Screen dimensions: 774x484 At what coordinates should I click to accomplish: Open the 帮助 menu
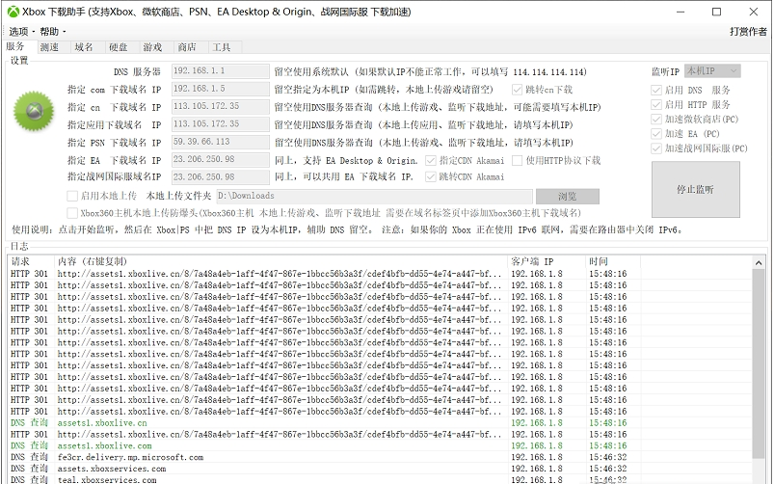[52, 32]
